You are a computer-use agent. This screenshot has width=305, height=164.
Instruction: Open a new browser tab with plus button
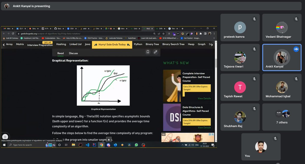pyautogui.click(x=182, y=29)
